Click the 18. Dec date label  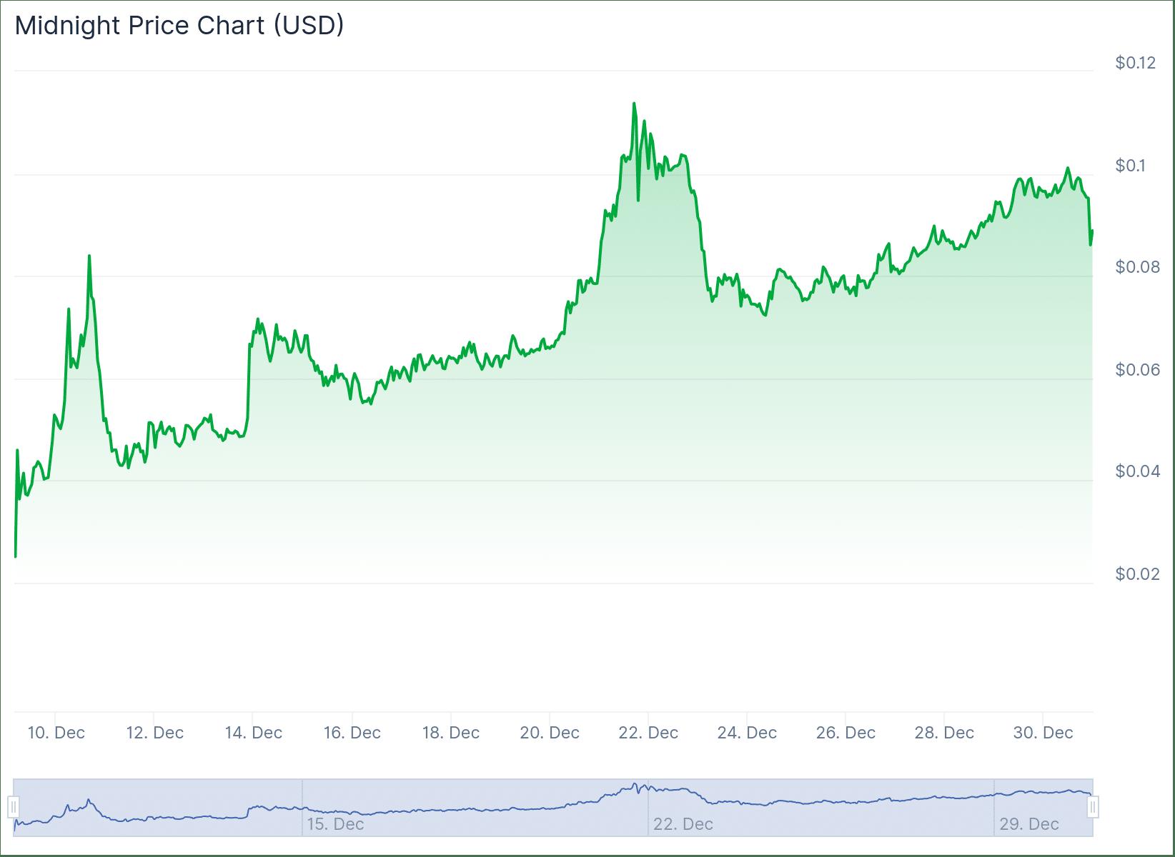450,733
